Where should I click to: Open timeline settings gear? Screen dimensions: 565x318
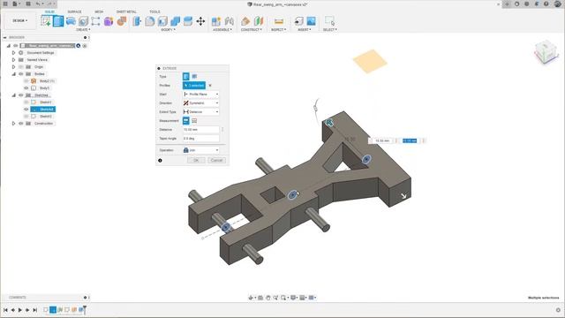click(558, 310)
